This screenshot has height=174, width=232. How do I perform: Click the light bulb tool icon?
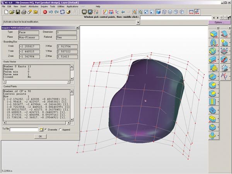(224, 43)
